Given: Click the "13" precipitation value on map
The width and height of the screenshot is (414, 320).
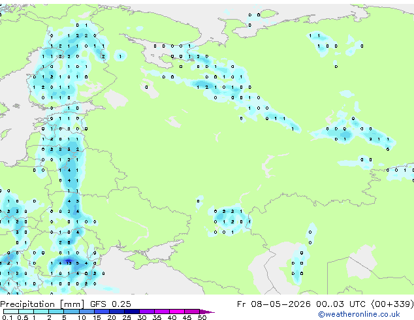Looking at the screenshot, I should coord(69,263).
